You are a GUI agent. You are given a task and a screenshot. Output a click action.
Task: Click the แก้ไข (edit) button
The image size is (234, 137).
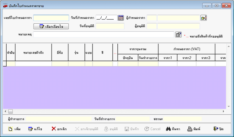point(35,129)
